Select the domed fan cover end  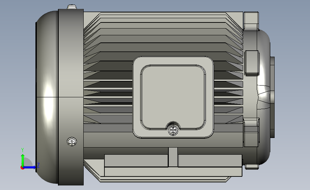click(46, 97)
